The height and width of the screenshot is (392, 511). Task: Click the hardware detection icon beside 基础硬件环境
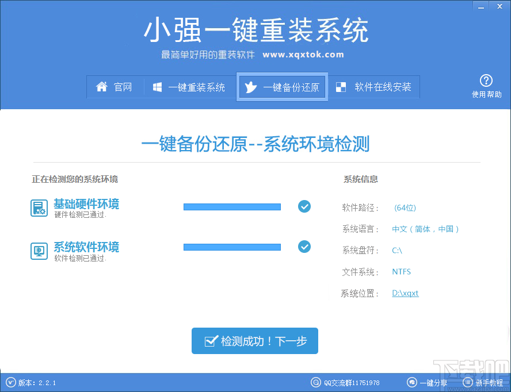[x=39, y=207]
